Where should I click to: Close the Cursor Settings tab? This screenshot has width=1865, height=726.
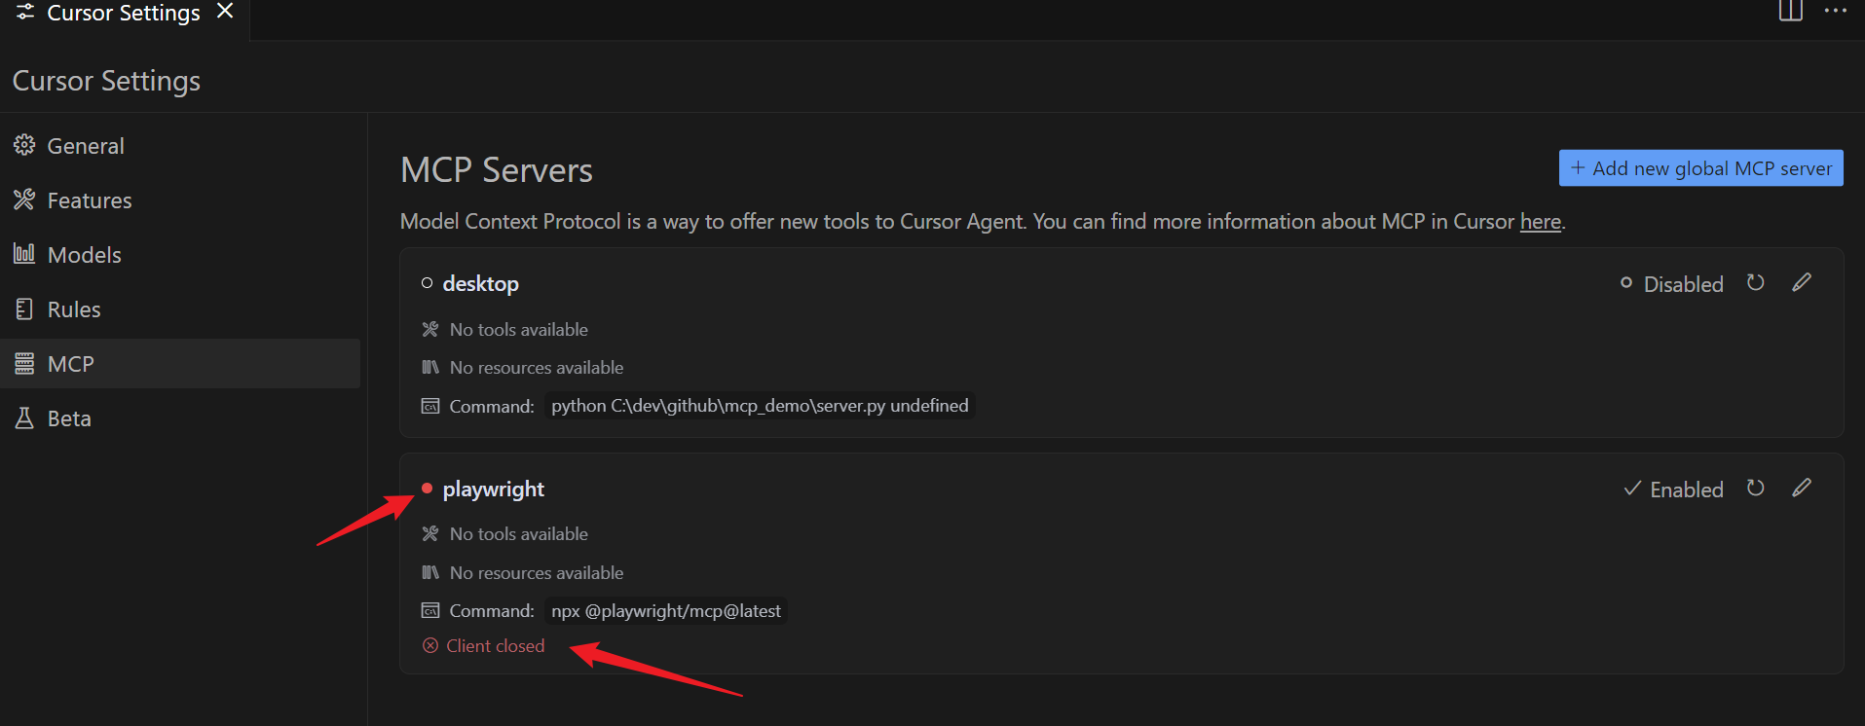[225, 11]
